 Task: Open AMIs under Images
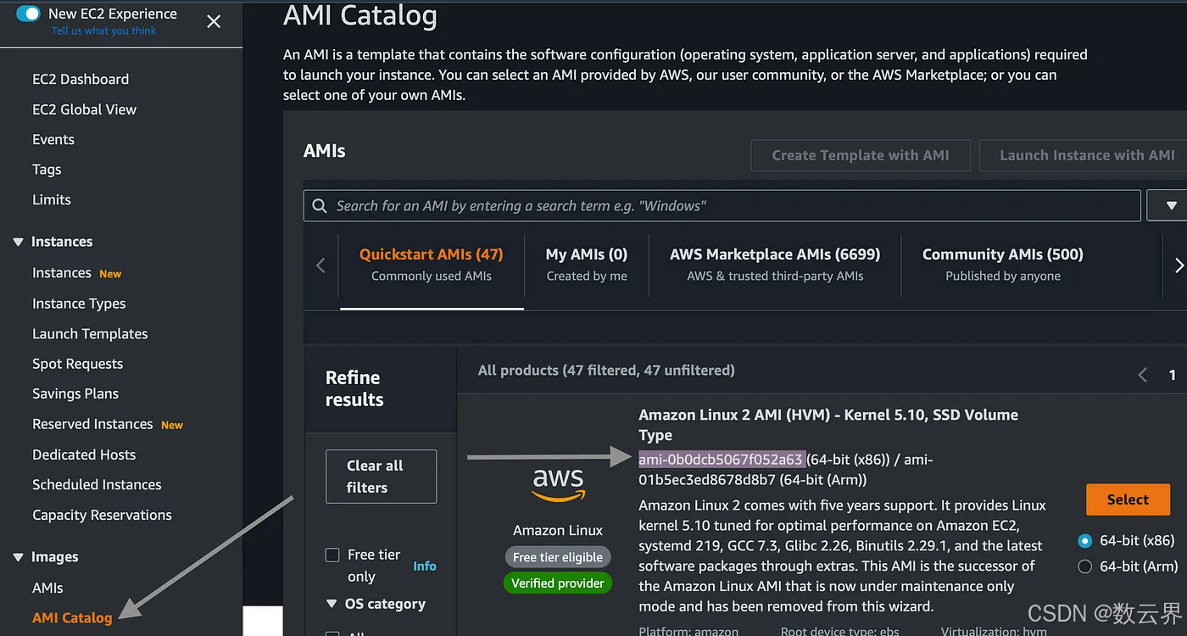click(x=47, y=588)
